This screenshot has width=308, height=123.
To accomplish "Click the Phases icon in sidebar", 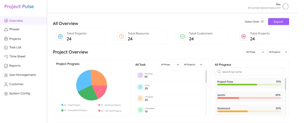I will pos(6,29).
